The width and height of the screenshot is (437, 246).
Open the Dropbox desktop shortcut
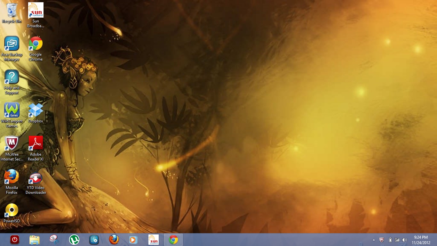point(36,113)
